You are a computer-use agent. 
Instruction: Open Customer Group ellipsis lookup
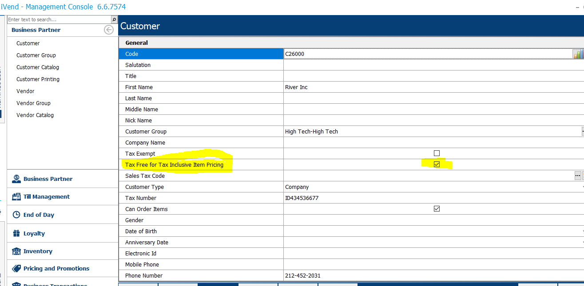point(583,131)
